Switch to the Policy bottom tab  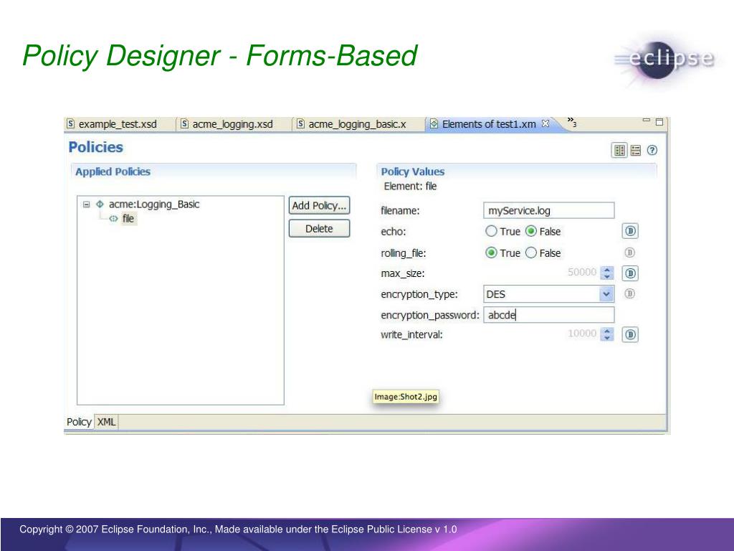(79, 422)
